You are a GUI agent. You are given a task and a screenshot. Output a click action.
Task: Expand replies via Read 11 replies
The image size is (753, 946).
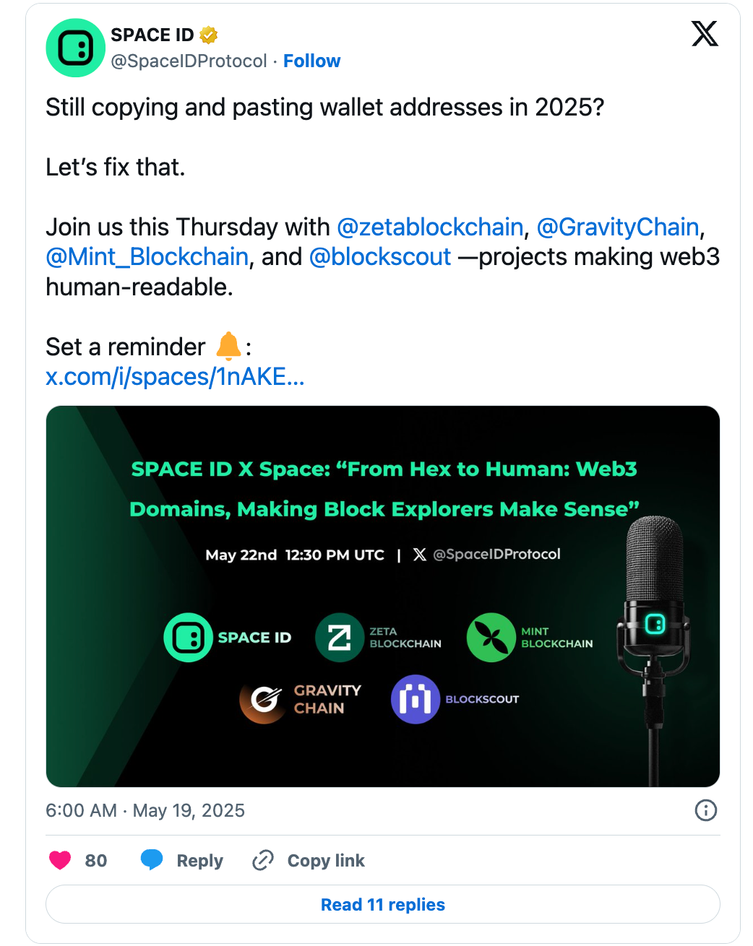coord(382,904)
